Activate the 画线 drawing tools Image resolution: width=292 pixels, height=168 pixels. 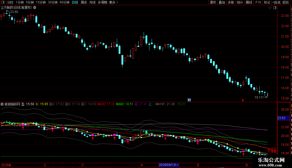click(249, 2)
